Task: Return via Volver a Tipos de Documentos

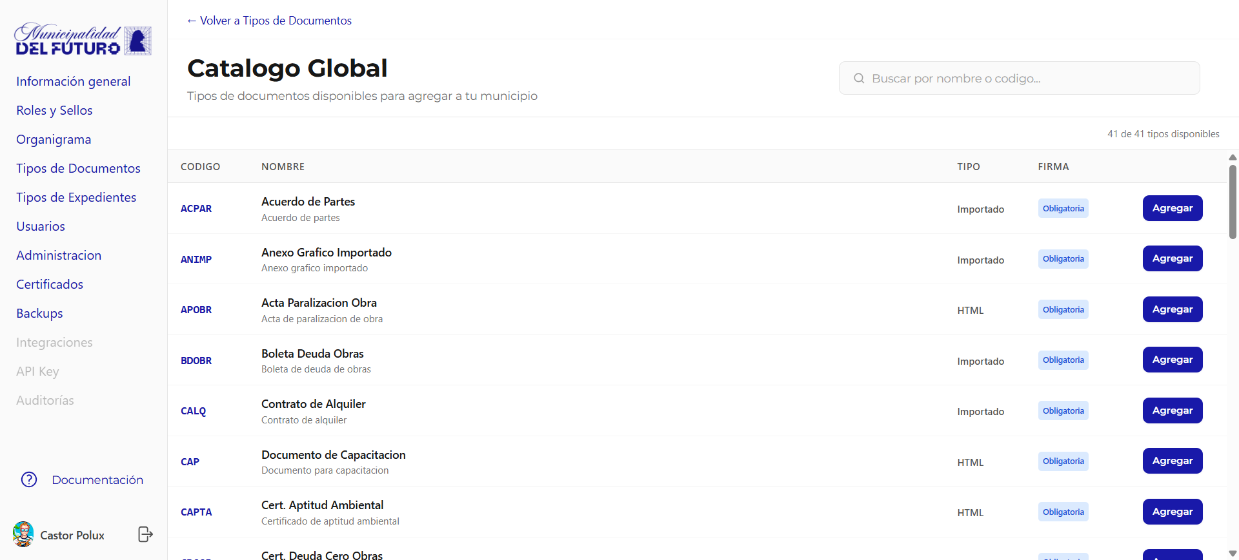Action: (269, 21)
